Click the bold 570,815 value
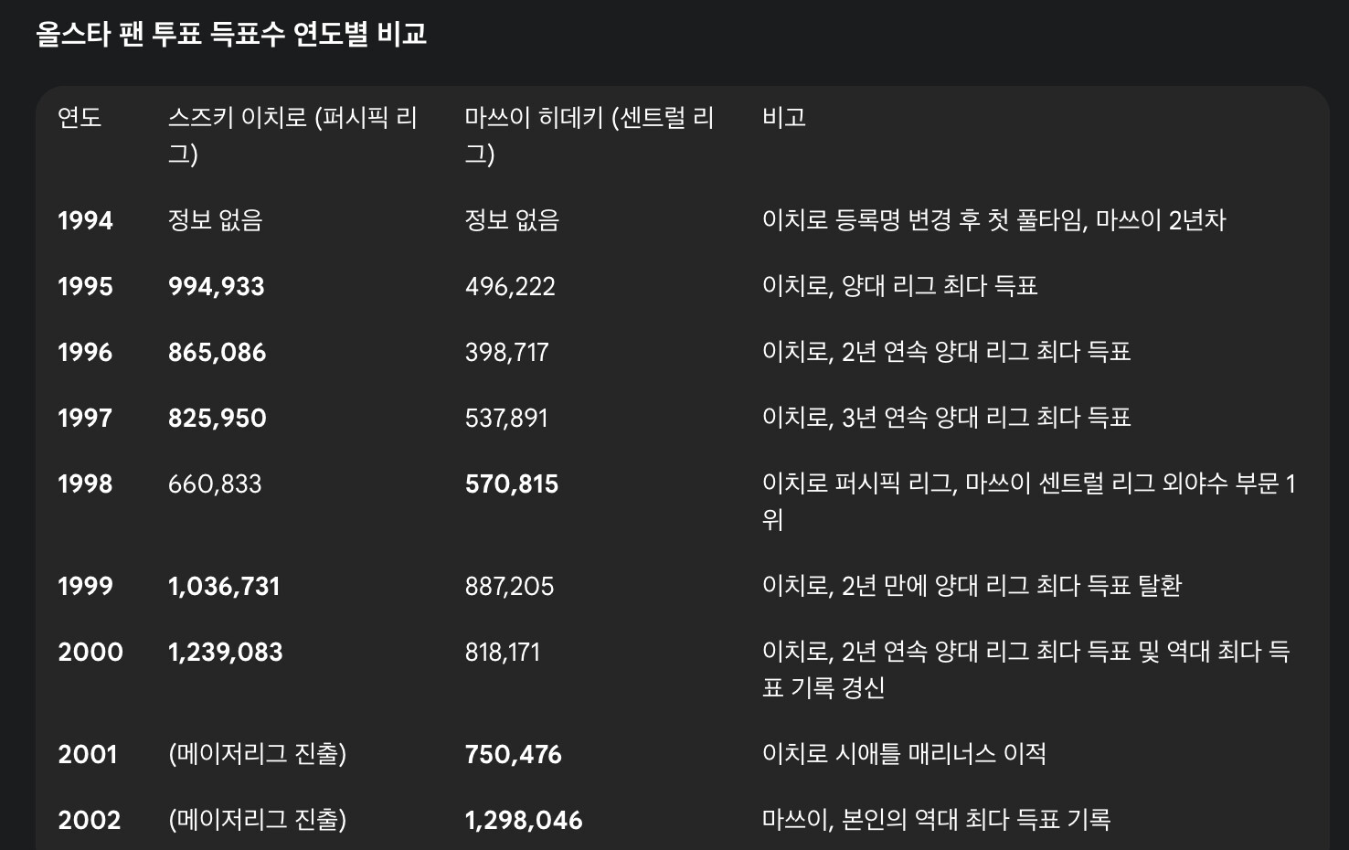1349x850 pixels. pyautogui.click(x=511, y=483)
